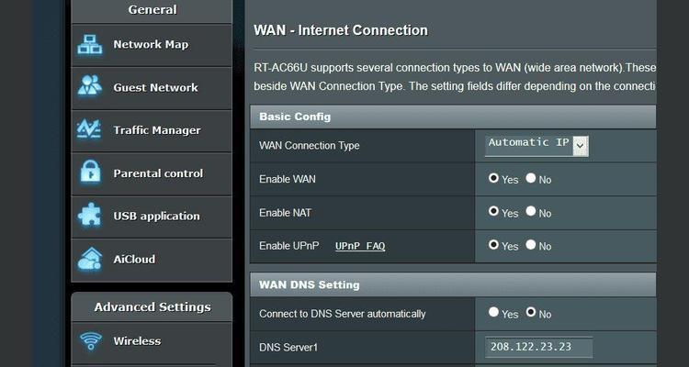689x367 pixels.
Task: Select Yes for Enable WAN
Action: (x=493, y=178)
